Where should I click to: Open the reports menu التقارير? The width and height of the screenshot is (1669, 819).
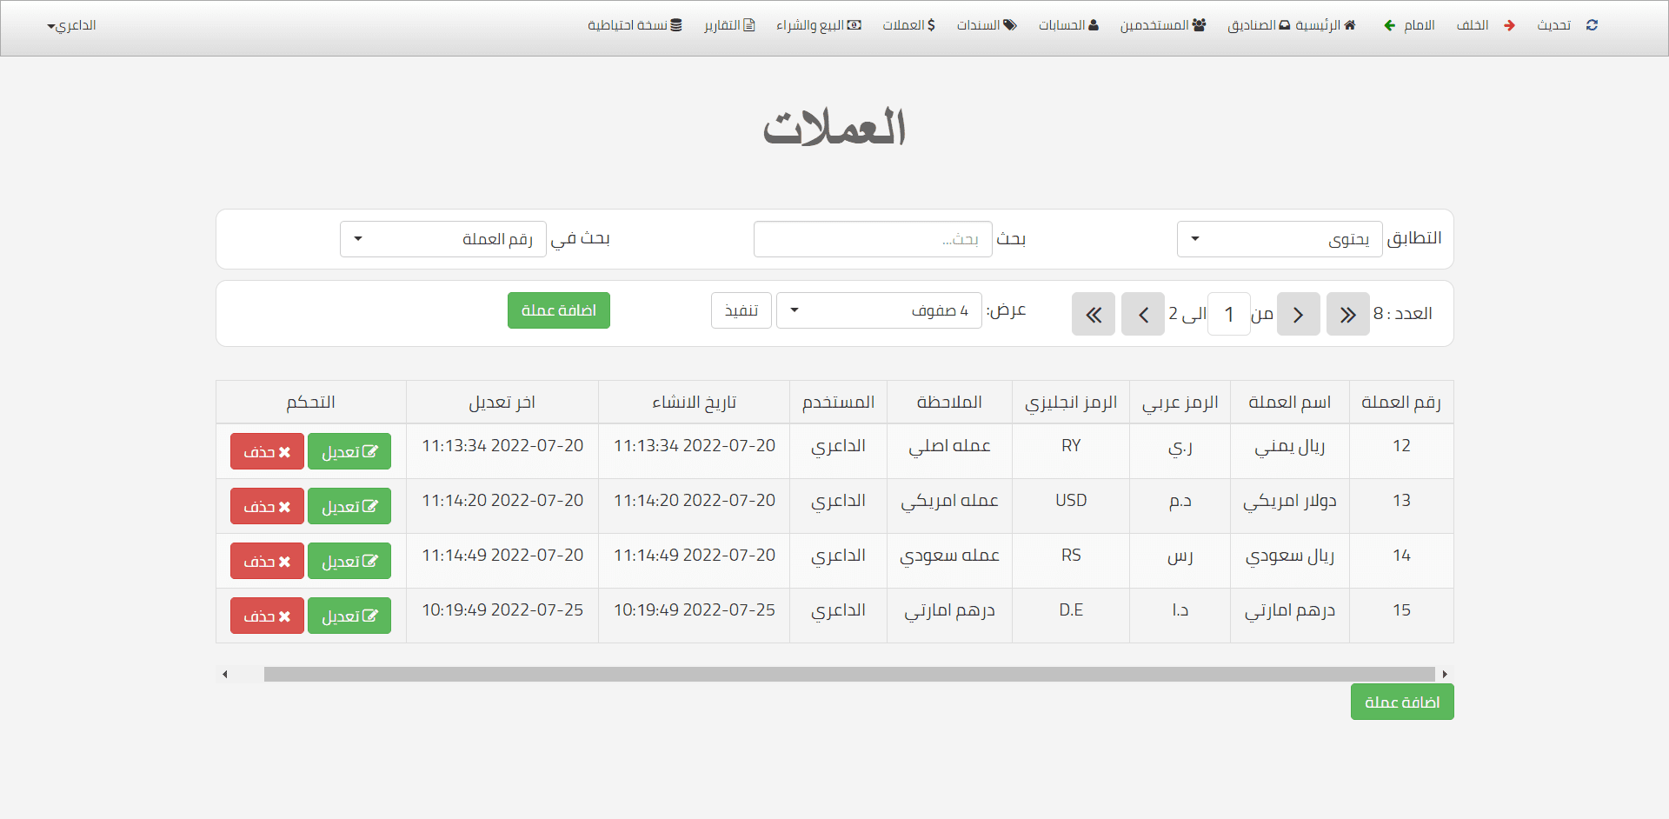(x=729, y=25)
